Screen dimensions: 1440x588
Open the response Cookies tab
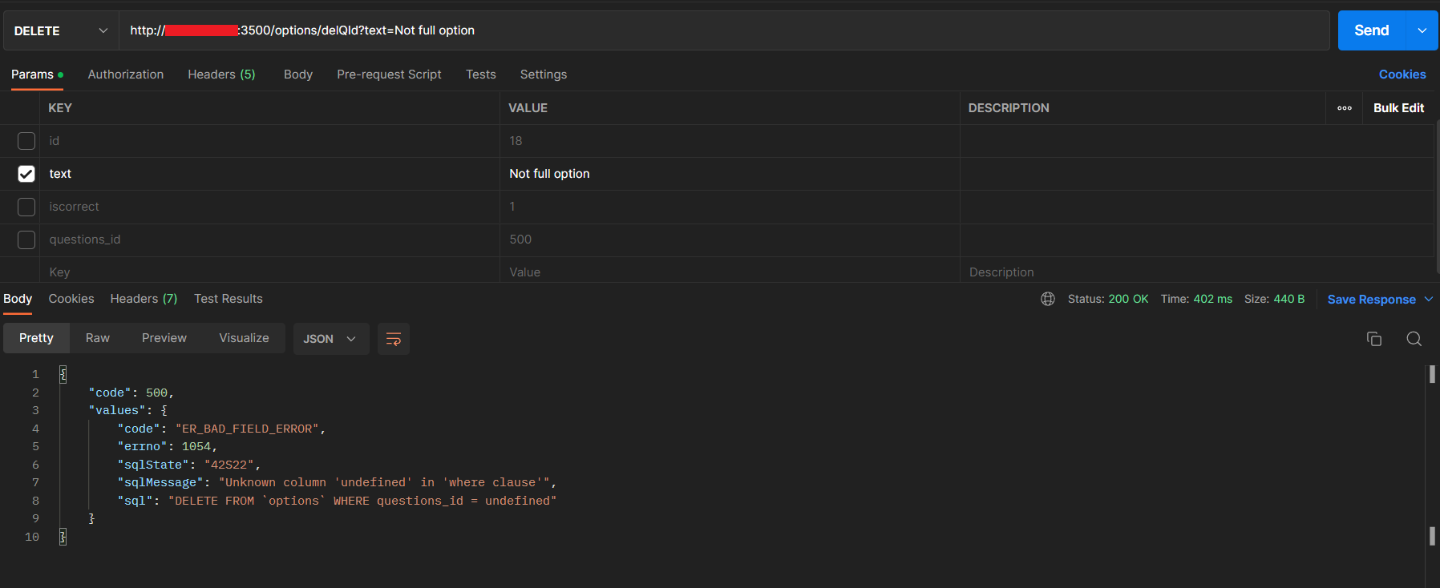(x=71, y=299)
